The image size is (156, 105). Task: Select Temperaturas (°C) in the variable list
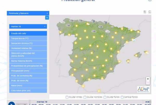point(28,38)
